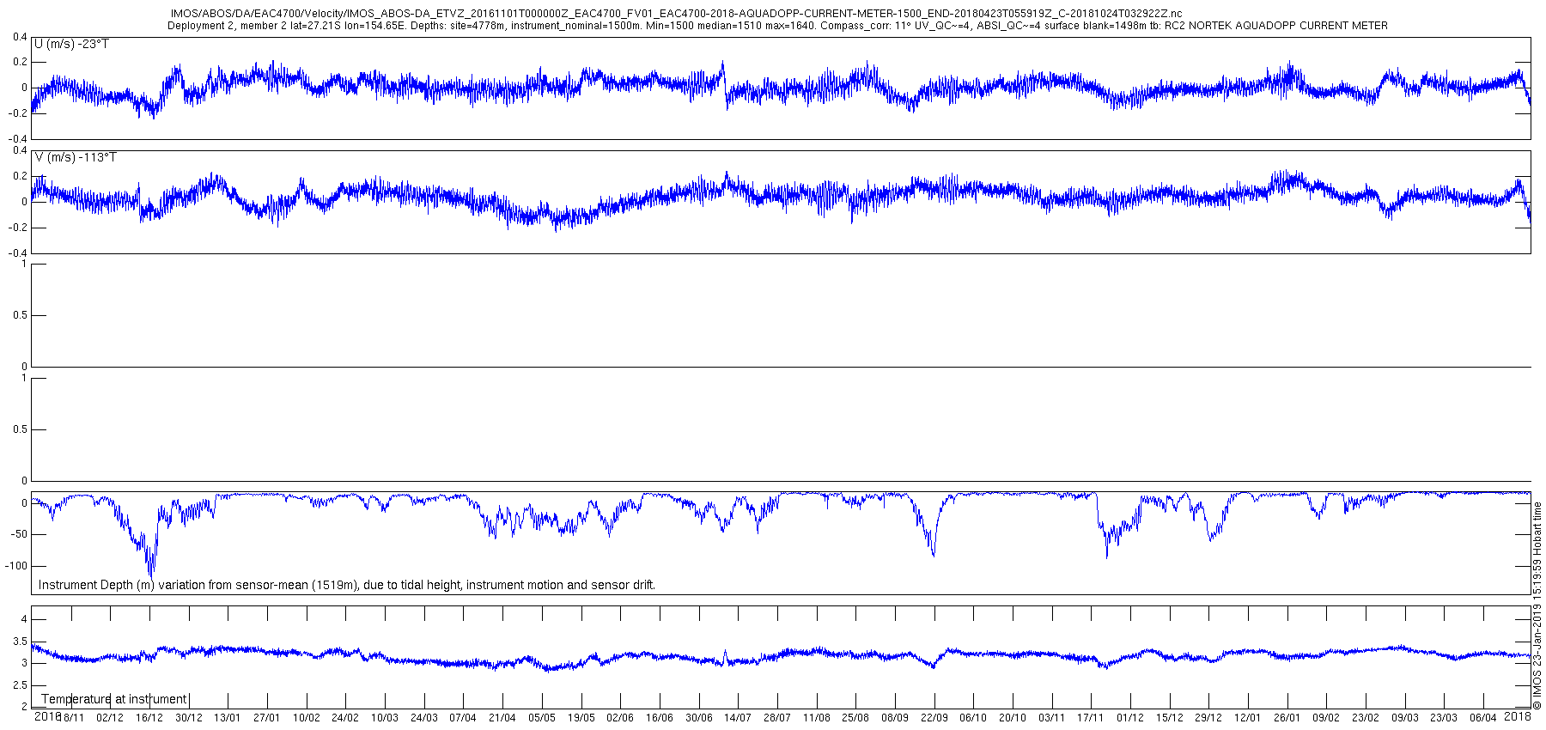Click the '26/01' date tick label
The width and height of the screenshot is (1546, 730).
pos(1287,718)
